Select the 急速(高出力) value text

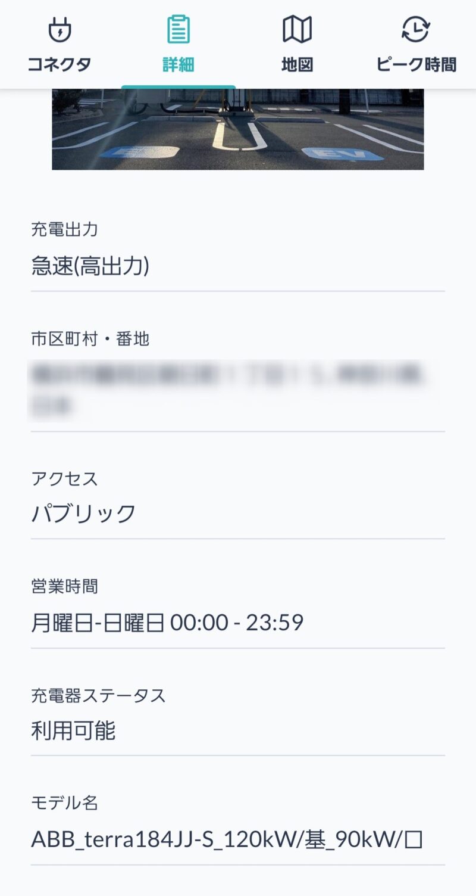(x=90, y=266)
